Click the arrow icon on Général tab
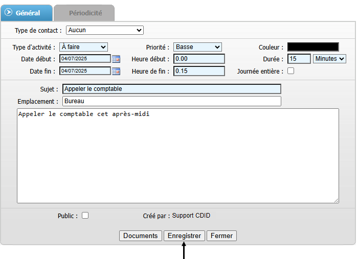This screenshot has width=358, height=259. coord(8,12)
